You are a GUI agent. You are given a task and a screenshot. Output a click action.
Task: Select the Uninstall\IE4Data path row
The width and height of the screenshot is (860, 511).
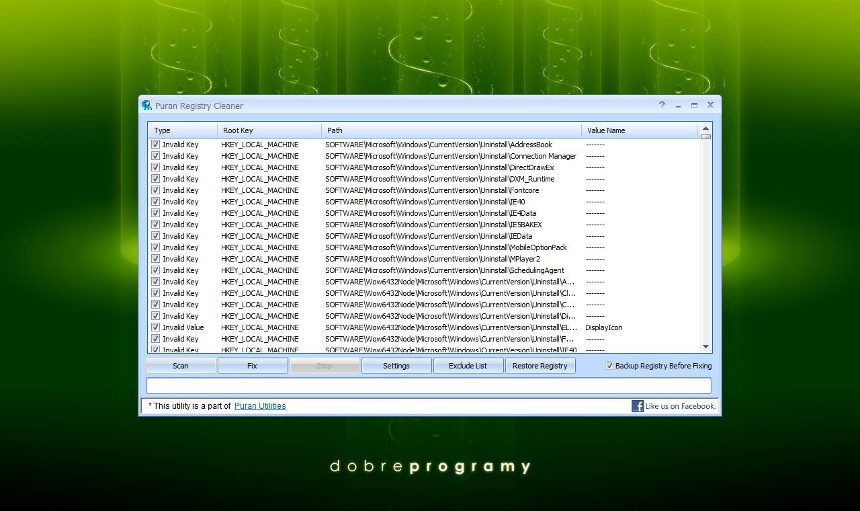click(431, 213)
